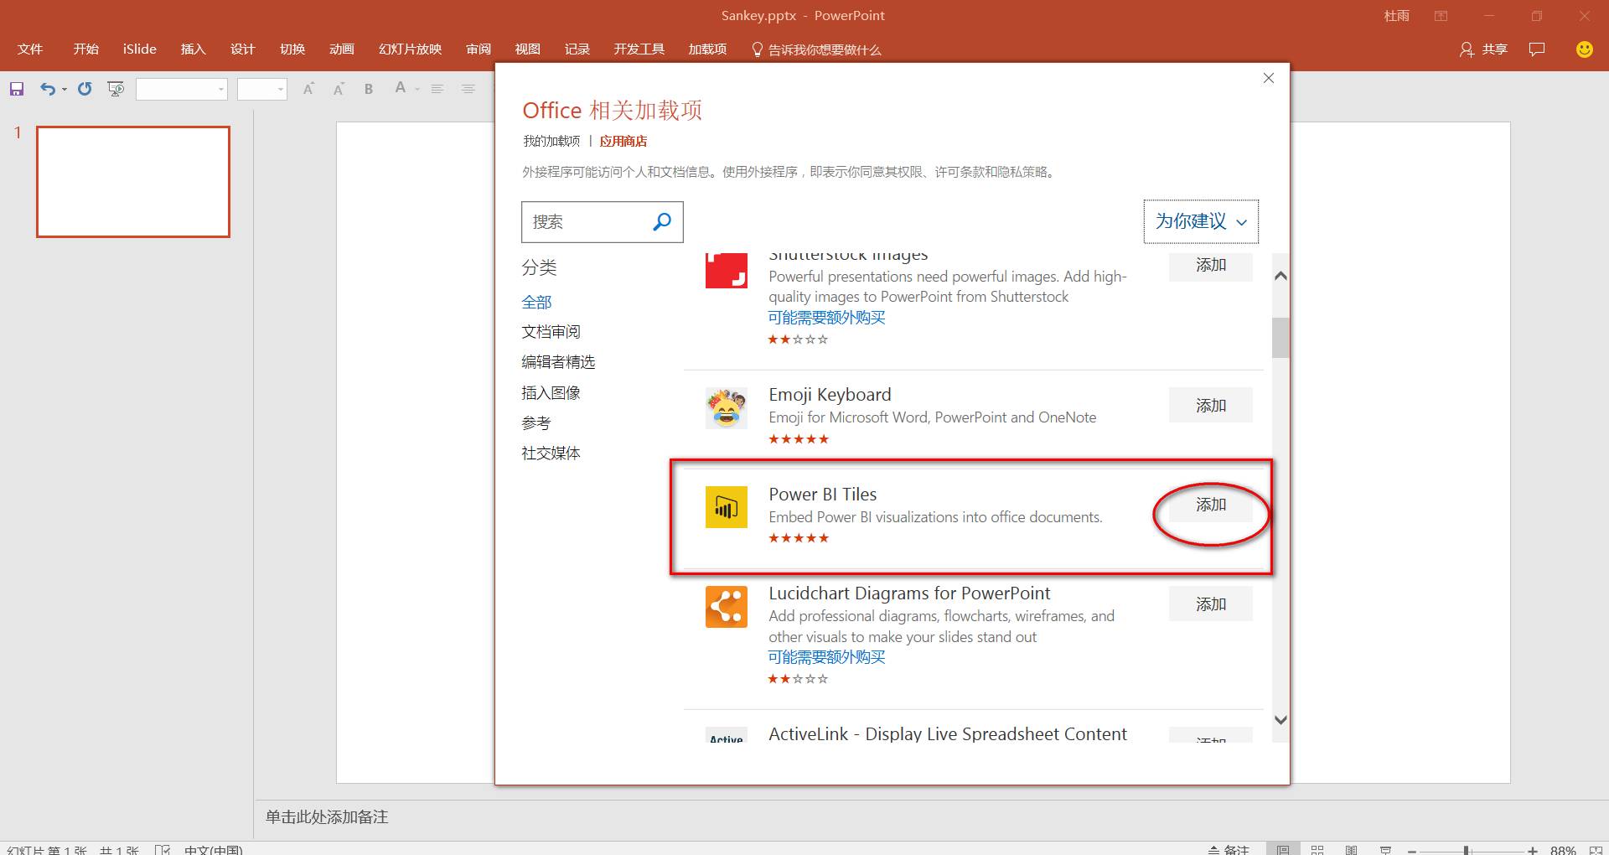Click the Increase Font Size icon
The height and width of the screenshot is (855, 1609).
tap(308, 89)
